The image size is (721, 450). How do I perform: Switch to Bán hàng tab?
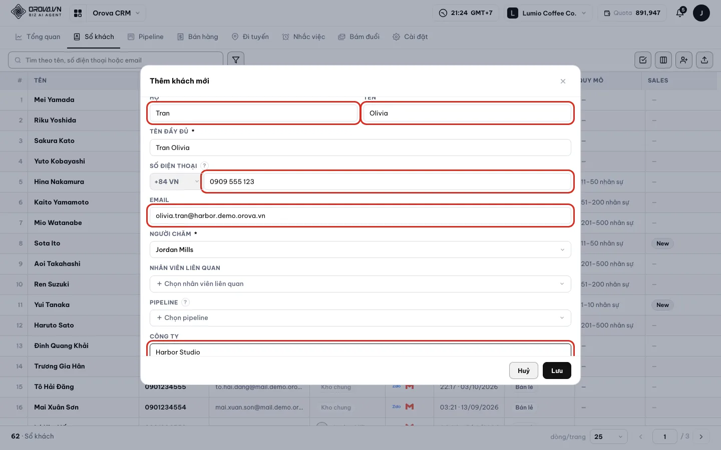click(198, 36)
